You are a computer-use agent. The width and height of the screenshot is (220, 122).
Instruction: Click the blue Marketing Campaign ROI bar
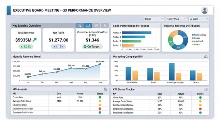(172, 72)
